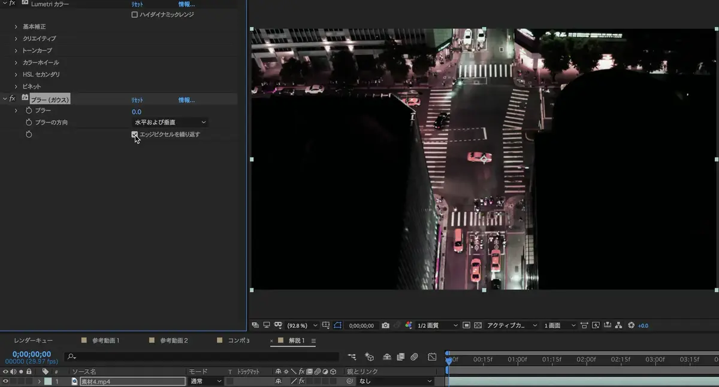Expand the 基本補正 section
The height and width of the screenshot is (387, 719).
coord(16,27)
